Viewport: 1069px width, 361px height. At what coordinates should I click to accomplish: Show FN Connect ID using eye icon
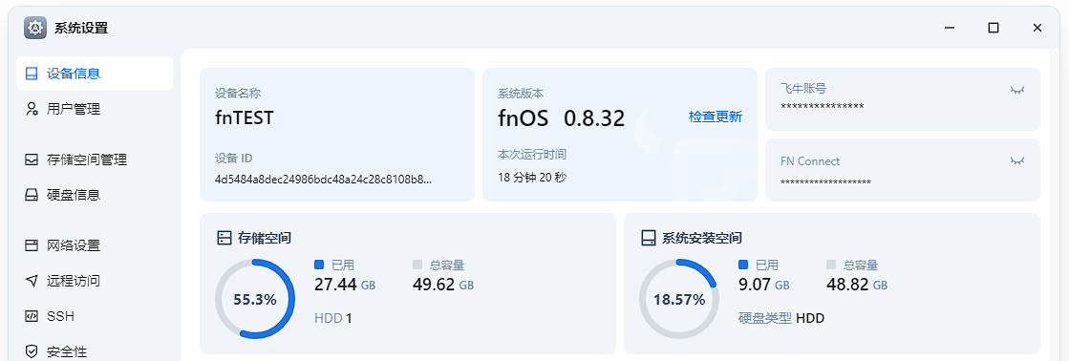pyautogui.click(x=1017, y=160)
